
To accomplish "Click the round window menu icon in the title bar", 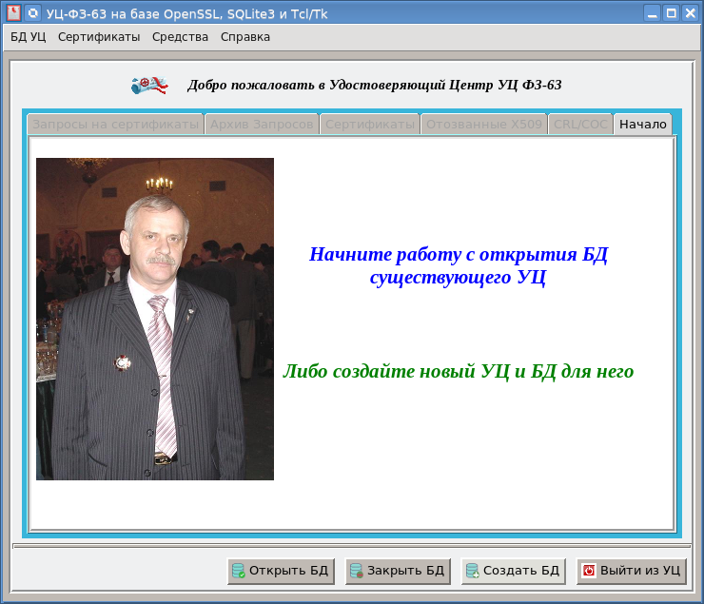I will 33,12.
